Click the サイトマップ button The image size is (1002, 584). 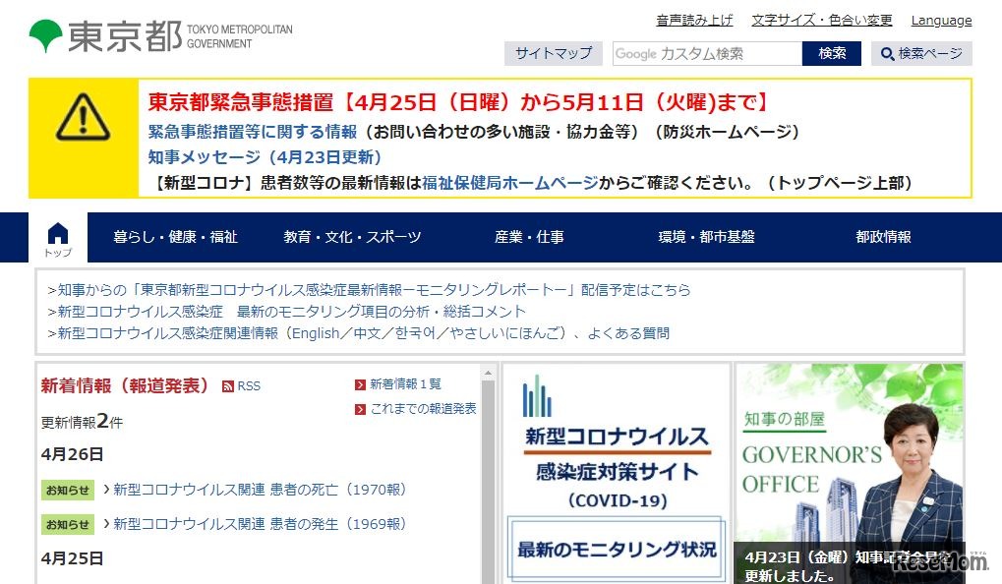click(x=554, y=54)
